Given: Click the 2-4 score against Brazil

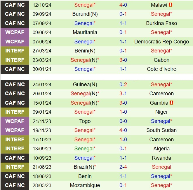Looking at the screenshot, I should tap(123, 167).
